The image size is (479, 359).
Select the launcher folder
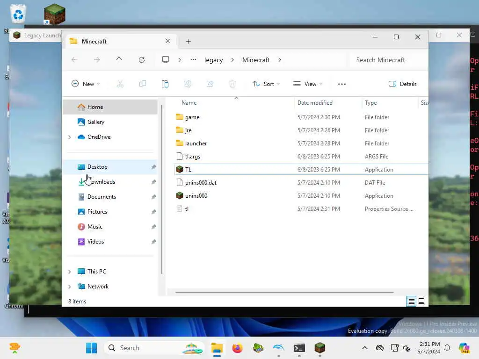[x=301, y=144]
